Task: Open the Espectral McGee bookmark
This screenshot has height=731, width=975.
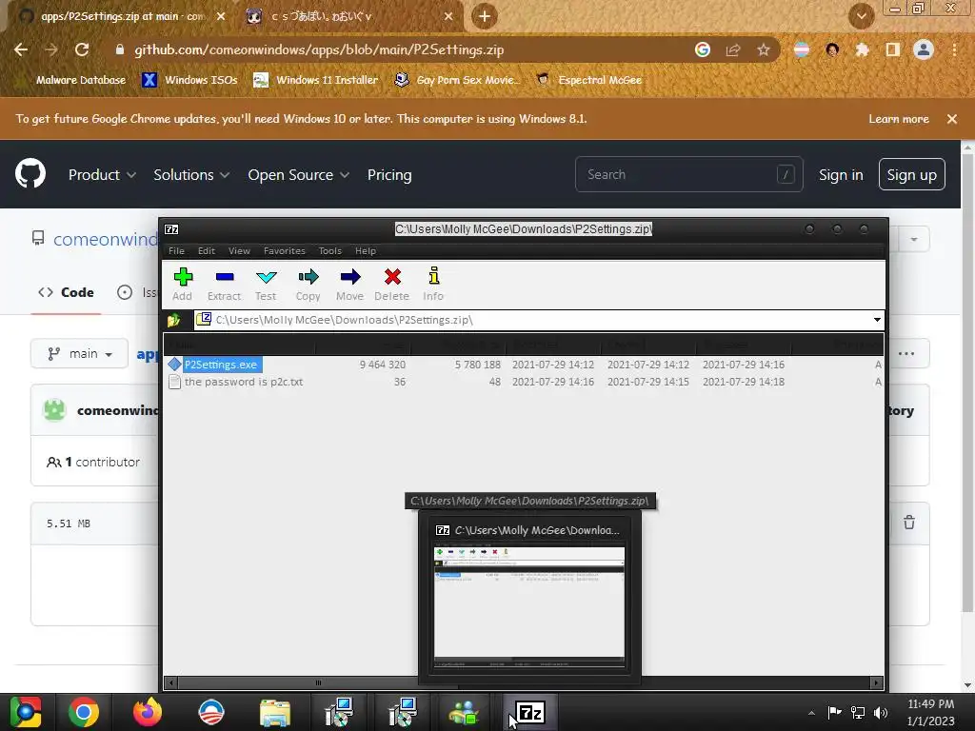Action: point(588,80)
